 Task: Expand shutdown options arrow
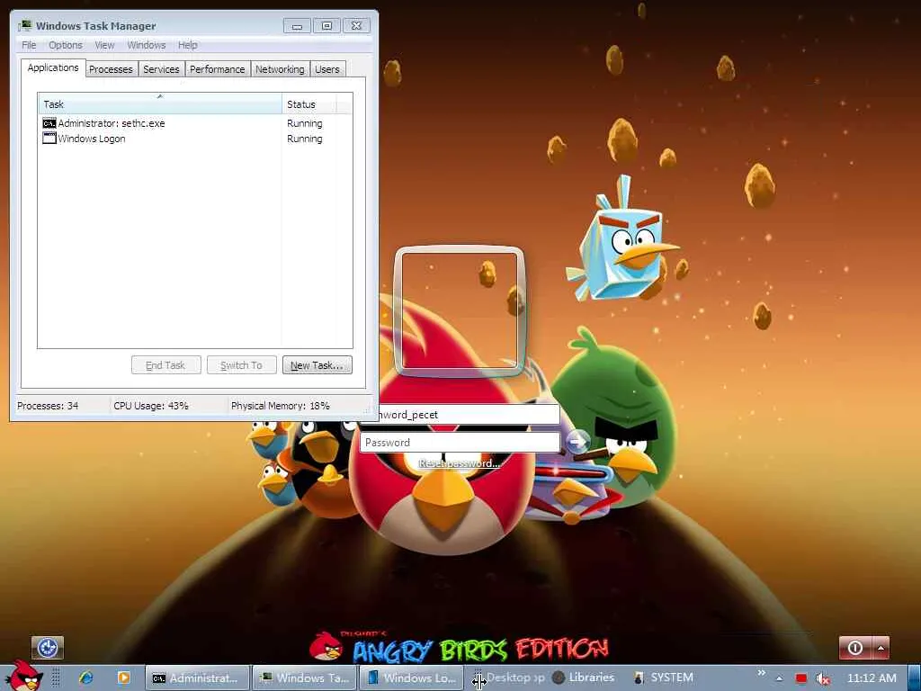881,648
